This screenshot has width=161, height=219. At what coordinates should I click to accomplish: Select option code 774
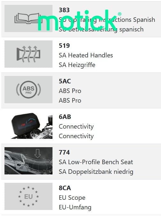tap(64, 152)
